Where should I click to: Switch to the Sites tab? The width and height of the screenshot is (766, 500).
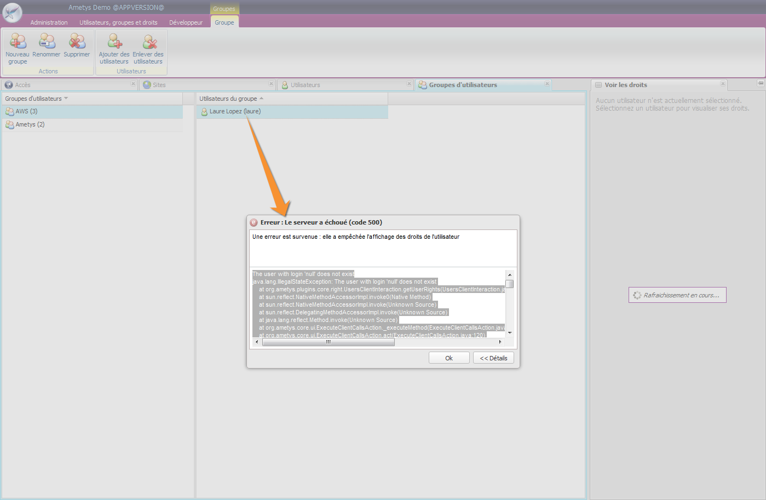pyautogui.click(x=159, y=85)
